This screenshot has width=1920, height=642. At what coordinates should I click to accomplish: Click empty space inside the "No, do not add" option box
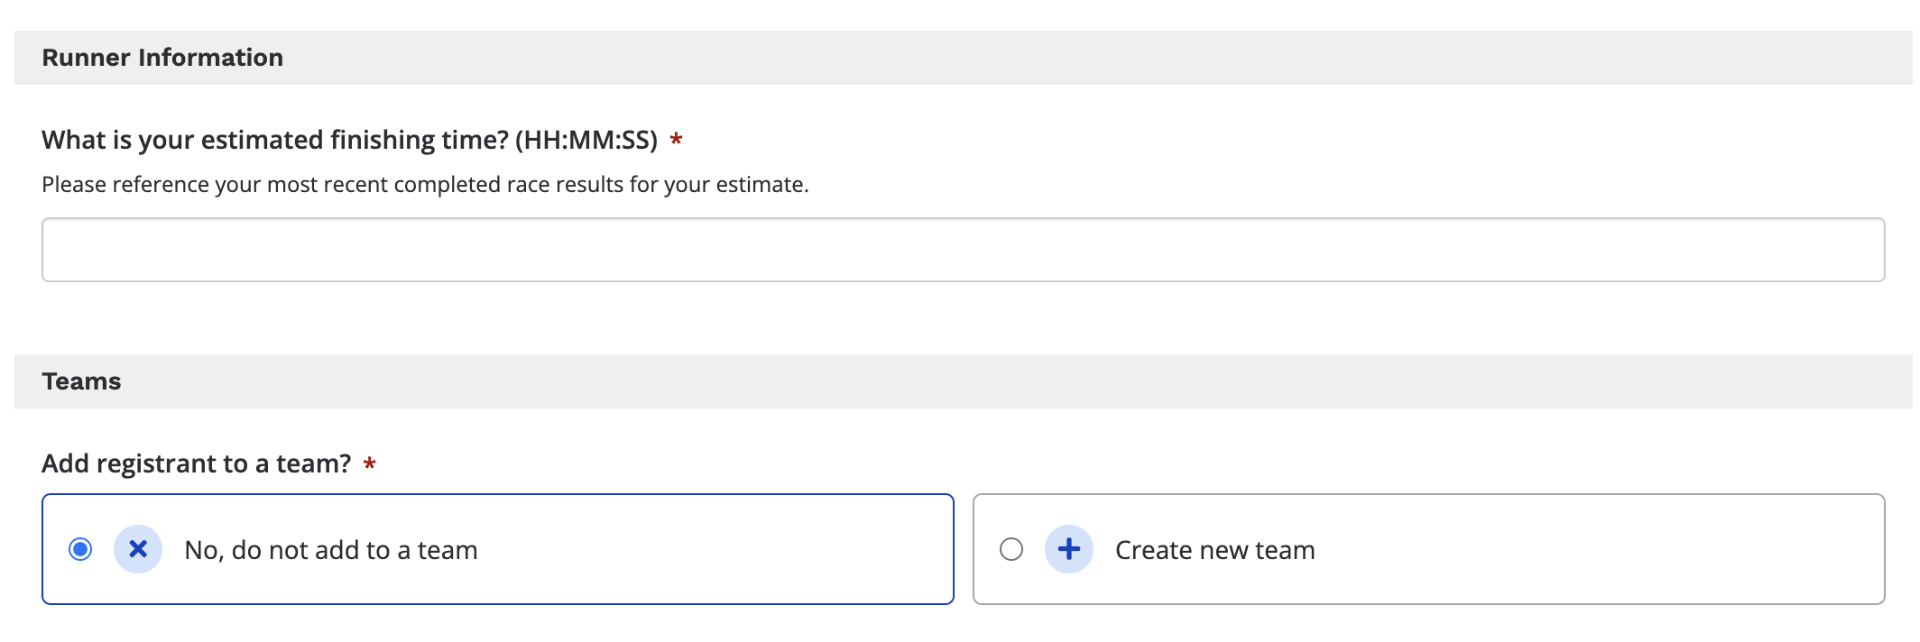pyautogui.click(x=722, y=549)
